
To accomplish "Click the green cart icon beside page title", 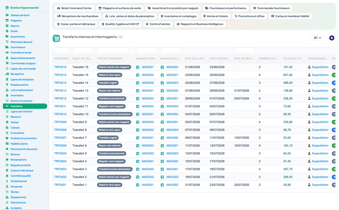I will (56, 38).
